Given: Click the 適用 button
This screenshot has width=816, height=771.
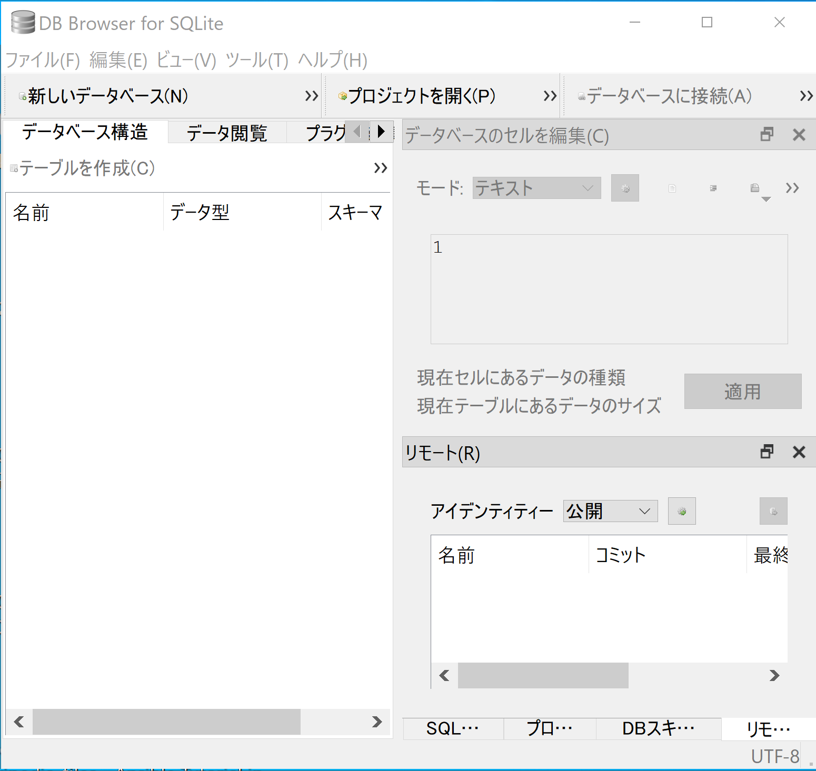Looking at the screenshot, I should tap(743, 392).
